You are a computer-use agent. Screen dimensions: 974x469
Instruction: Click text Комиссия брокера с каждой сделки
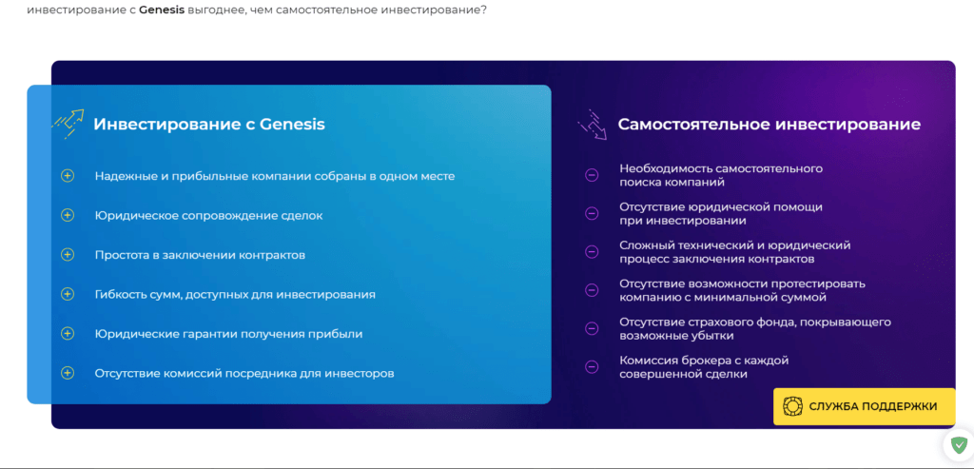(x=704, y=367)
